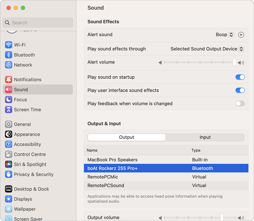
Task: Adjust the Alert volume slider
Action: tap(234, 62)
